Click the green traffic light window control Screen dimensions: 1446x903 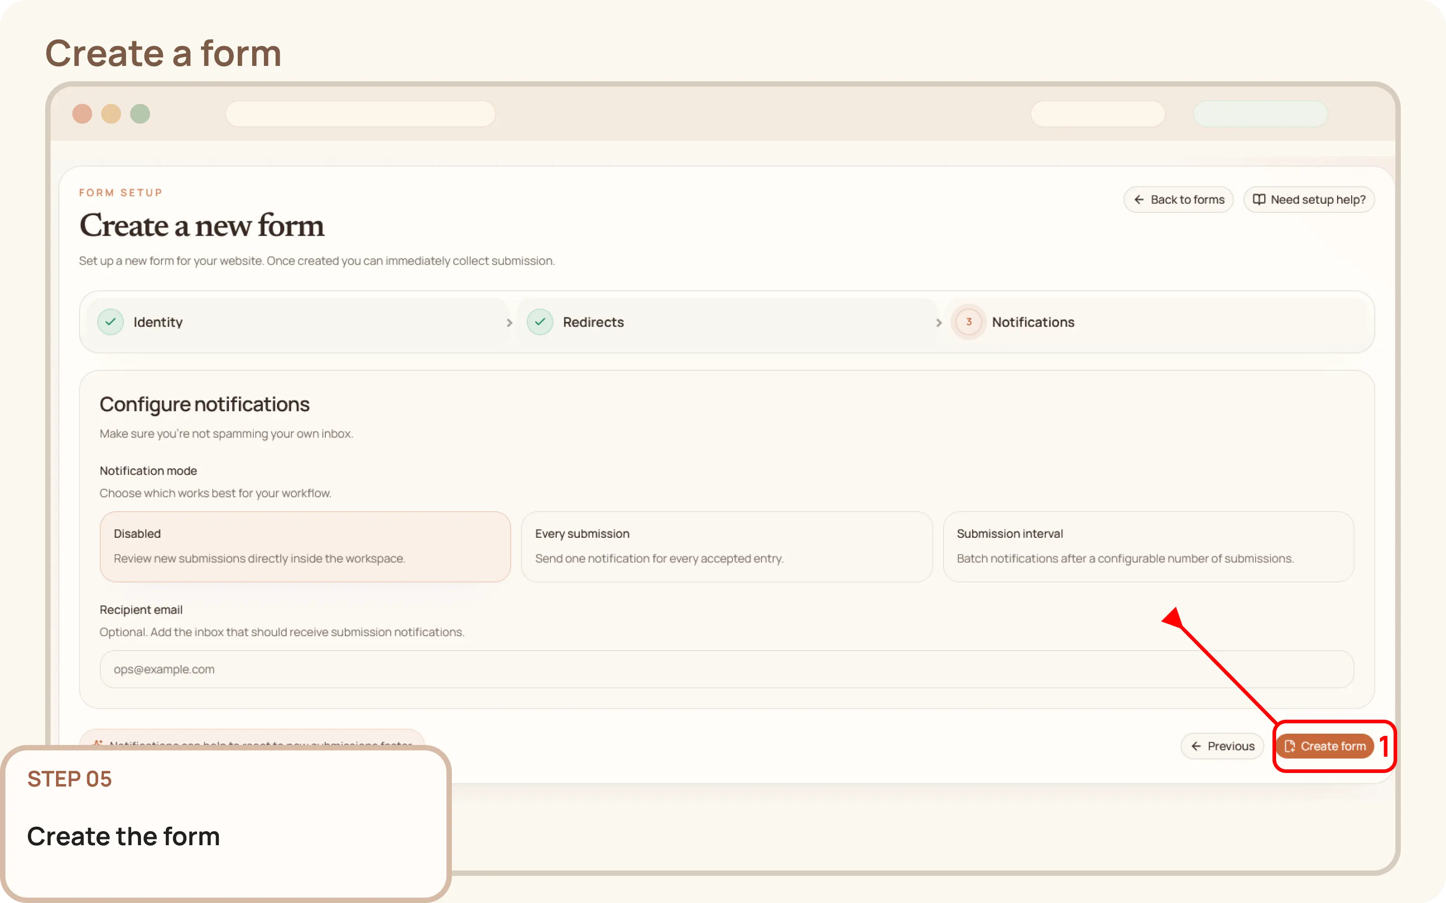point(140,113)
